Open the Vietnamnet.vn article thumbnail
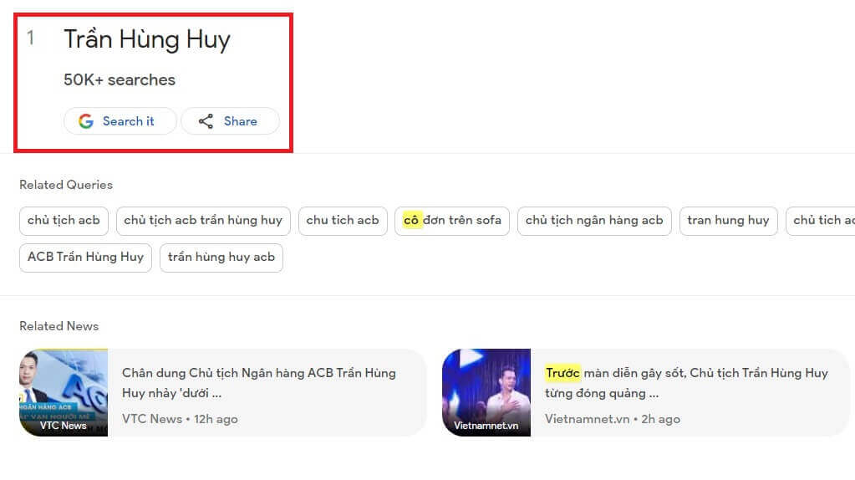Viewport: 855px width, 480px height. pyautogui.click(x=486, y=393)
